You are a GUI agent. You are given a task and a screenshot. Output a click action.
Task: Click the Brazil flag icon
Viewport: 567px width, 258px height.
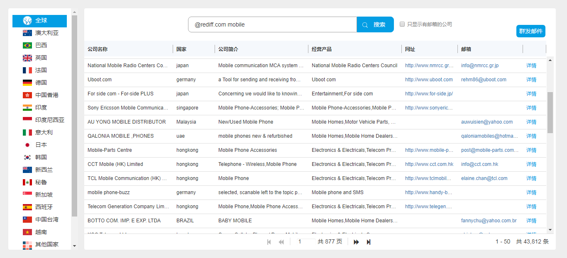tap(27, 45)
